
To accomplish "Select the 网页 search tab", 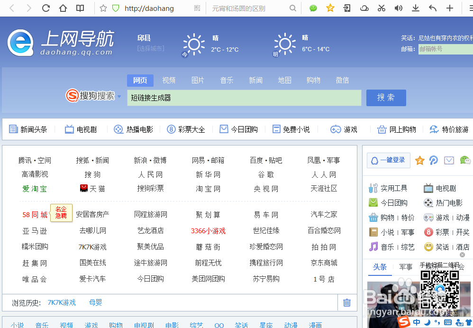I will (x=140, y=80).
